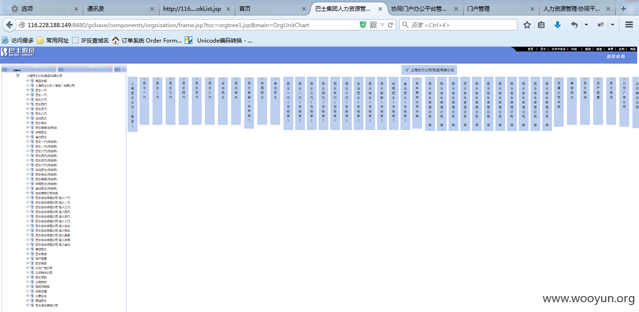Image resolution: width=639 pixels, height=312 pixels.
Task: Select 青浦巴士 in the tree
Action: [41, 300]
